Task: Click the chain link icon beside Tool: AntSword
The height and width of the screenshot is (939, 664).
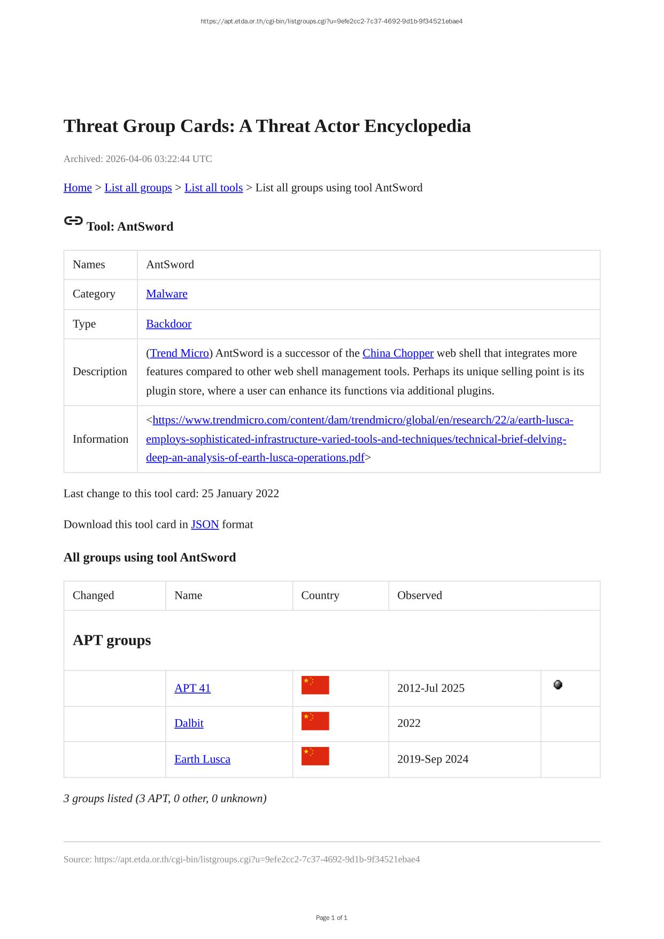Action: pyautogui.click(x=73, y=220)
